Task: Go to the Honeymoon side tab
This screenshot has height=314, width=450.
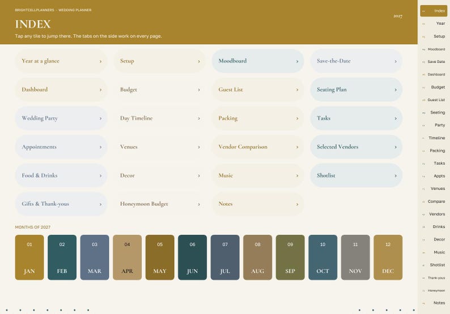Action: click(434, 290)
